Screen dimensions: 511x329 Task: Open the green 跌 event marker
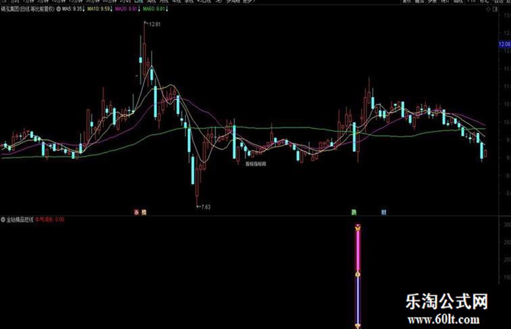[354, 212]
